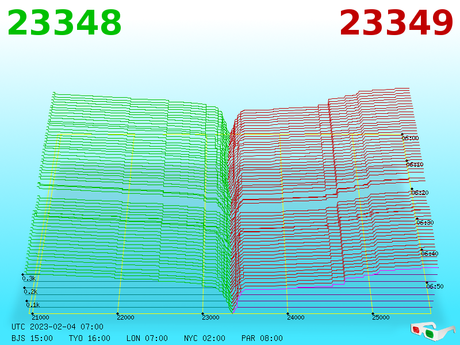Click the 0.3k depth axis label
Screen dimensions: 460x345
pyautogui.click(x=29, y=278)
